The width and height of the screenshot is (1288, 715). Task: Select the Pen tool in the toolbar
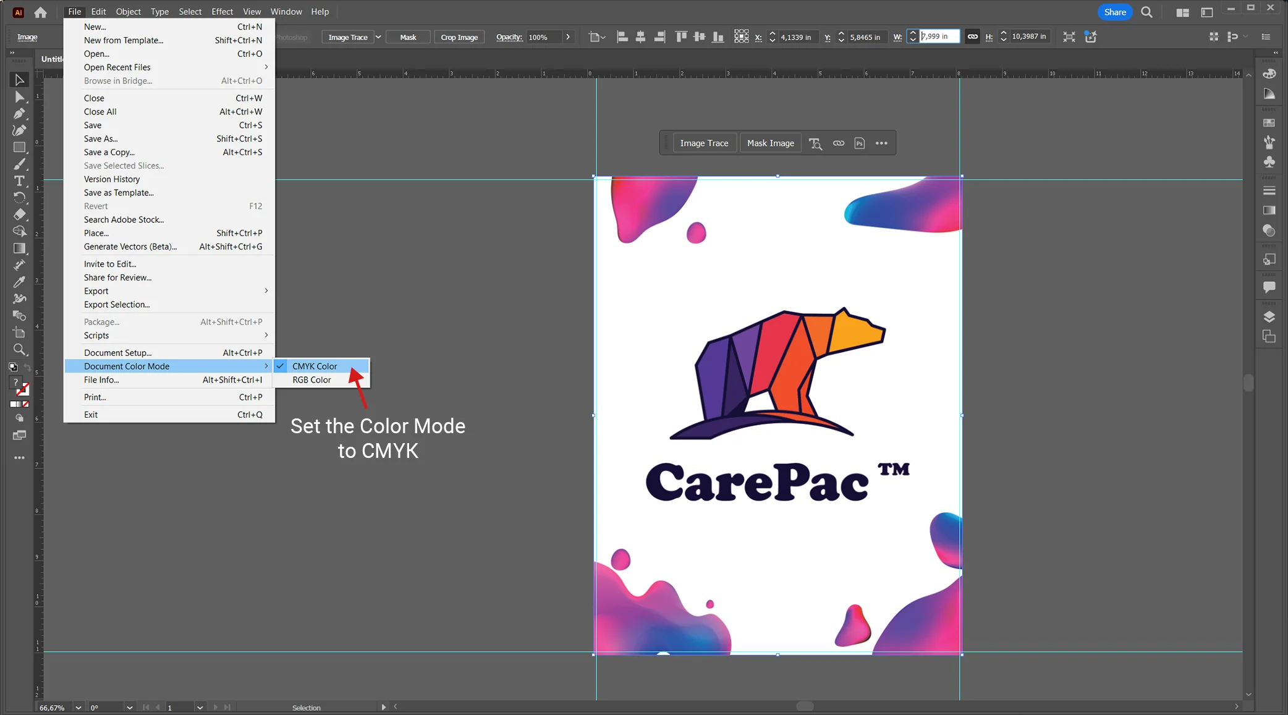point(19,114)
